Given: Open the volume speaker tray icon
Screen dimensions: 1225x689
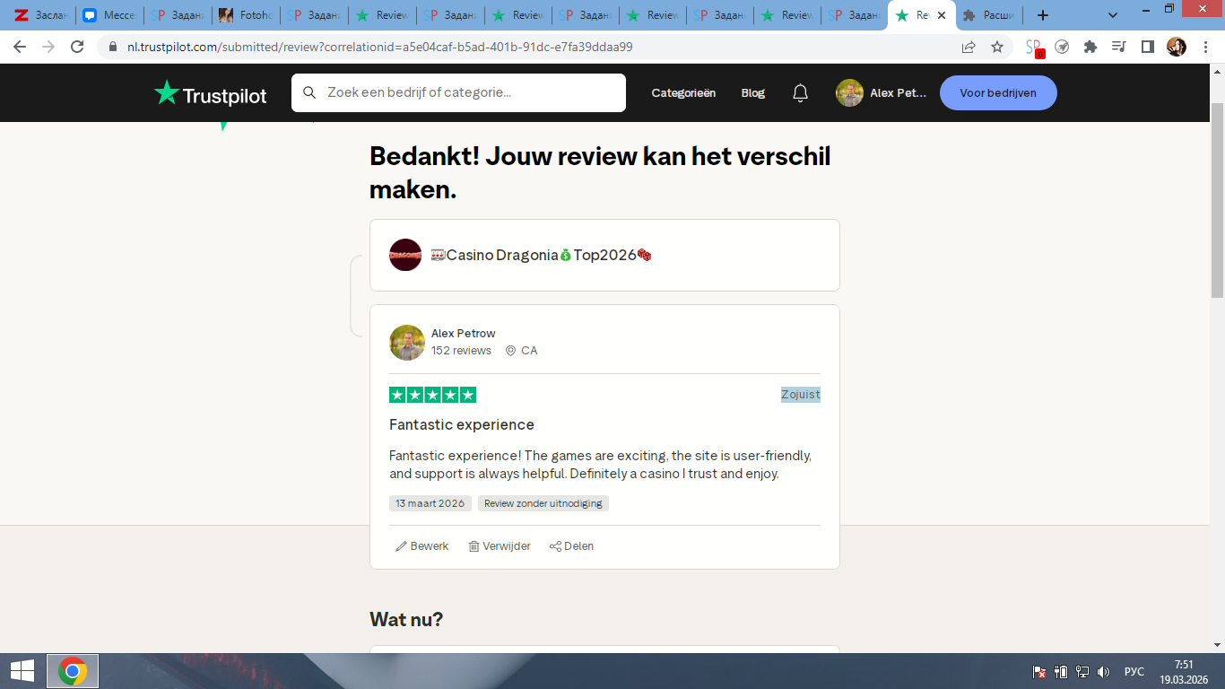Looking at the screenshot, I should pyautogui.click(x=1104, y=672).
